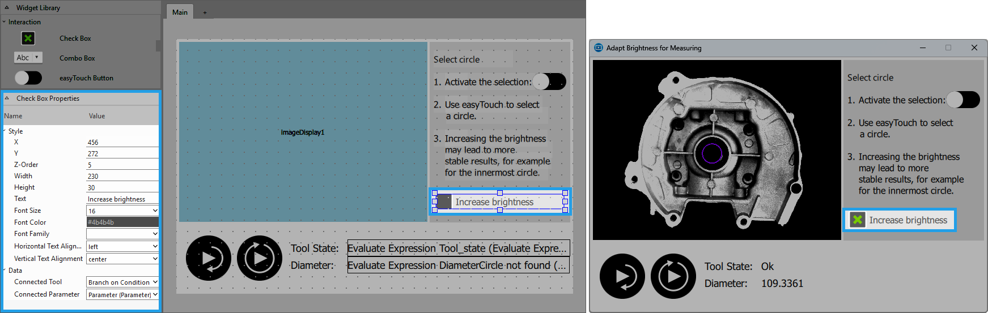Select Increase brightness check box widget in designer
The height and width of the screenshot is (313, 988).
pyautogui.click(x=500, y=201)
